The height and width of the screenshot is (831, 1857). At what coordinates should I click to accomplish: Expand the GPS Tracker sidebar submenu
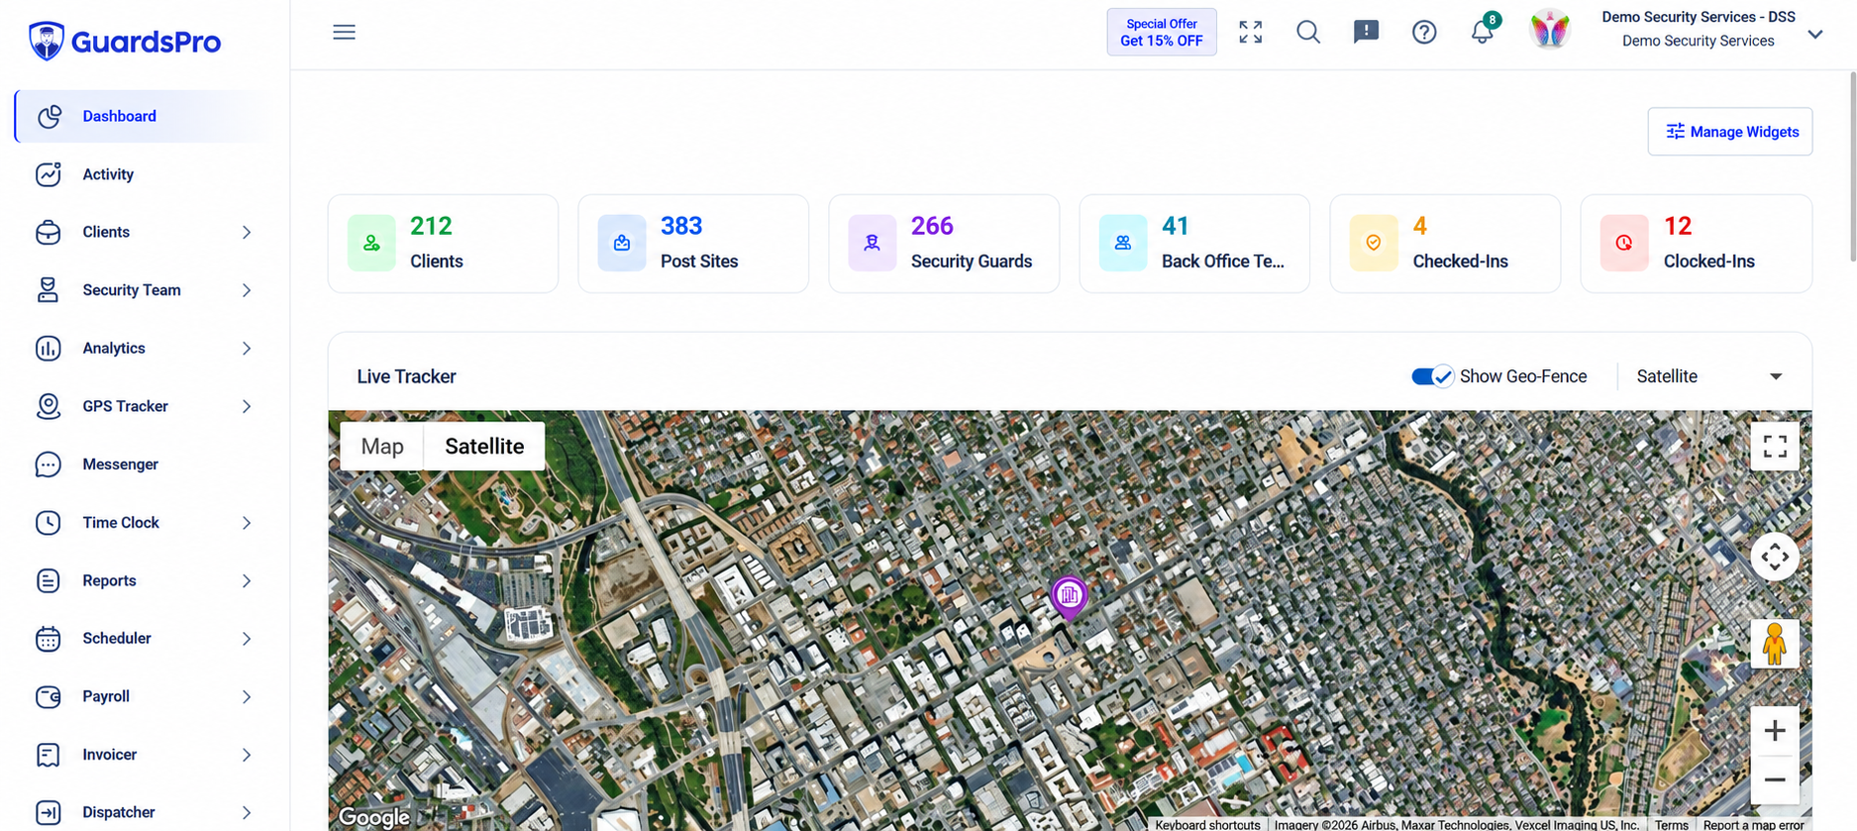tap(247, 406)
